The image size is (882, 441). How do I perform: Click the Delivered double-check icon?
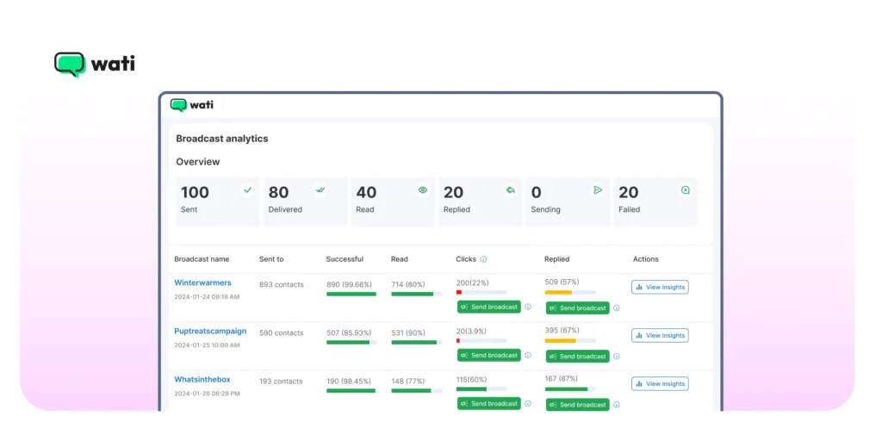320,190
